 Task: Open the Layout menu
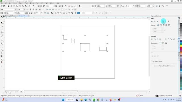click(15, 3)
